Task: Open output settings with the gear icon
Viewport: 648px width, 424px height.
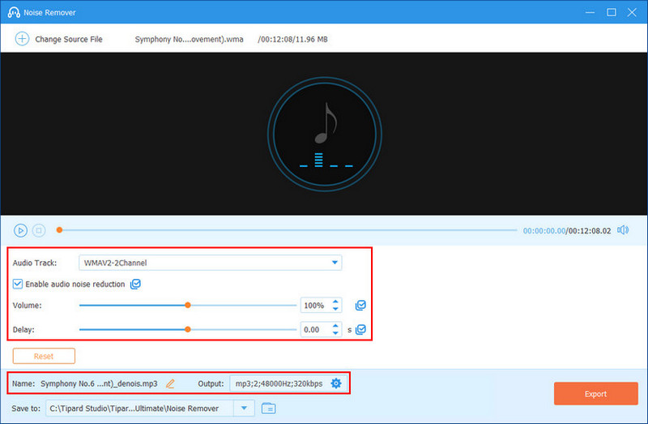Action: [336, 383]
